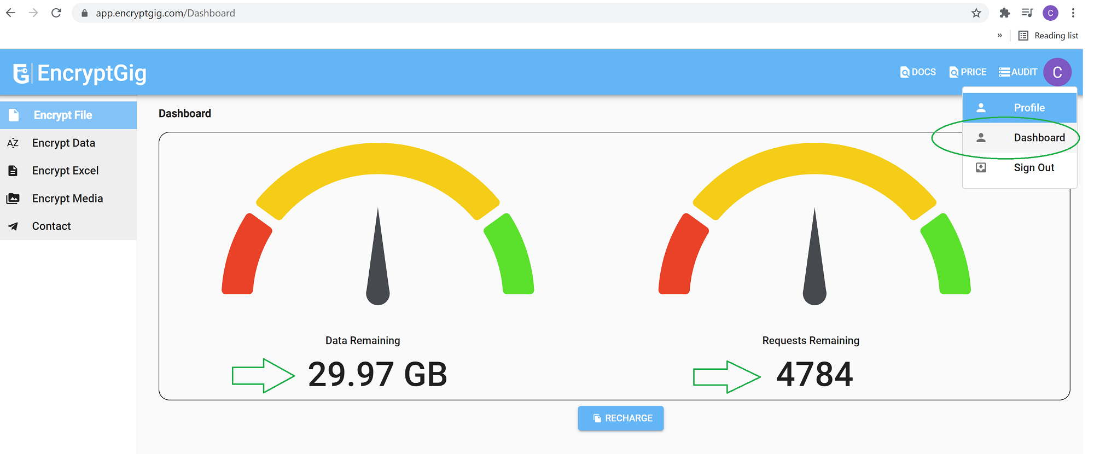Open Encrypt File in the sidebar
This screenshot has width=1094, height=454.
tap(68, 115)
